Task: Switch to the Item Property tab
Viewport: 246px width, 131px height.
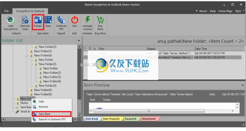Action: tap(111, 119)
